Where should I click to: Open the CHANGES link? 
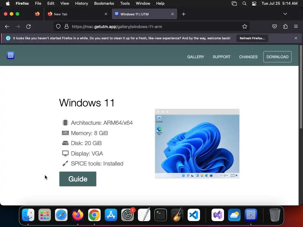tap(248, 57)
